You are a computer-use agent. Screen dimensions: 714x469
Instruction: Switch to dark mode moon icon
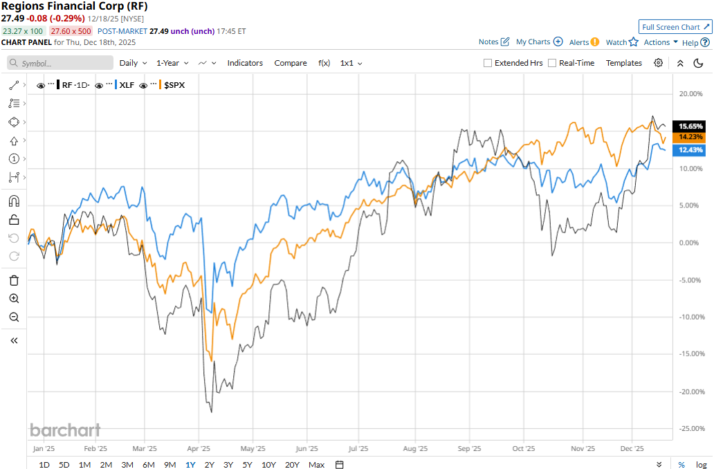pyautogui.click(x=699, y=63)
